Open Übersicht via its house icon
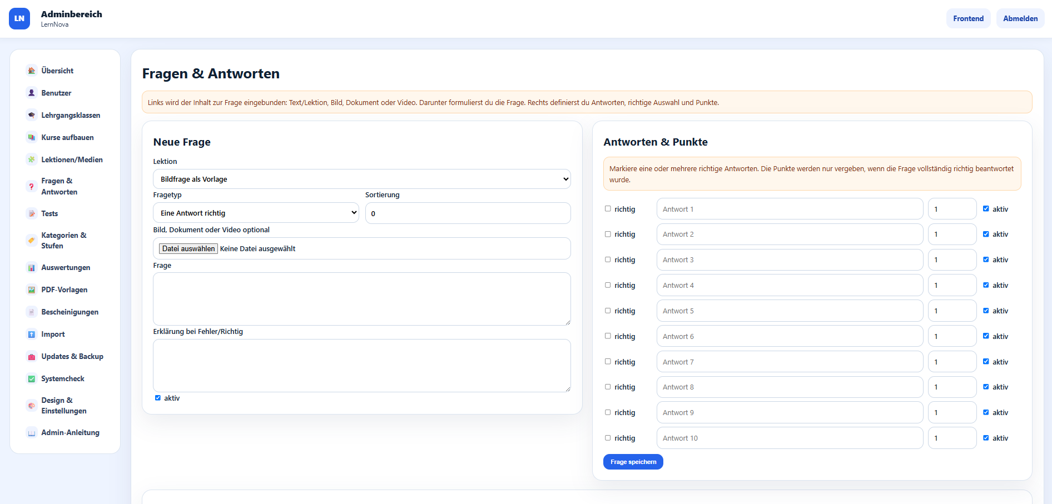 pos(32,71)
